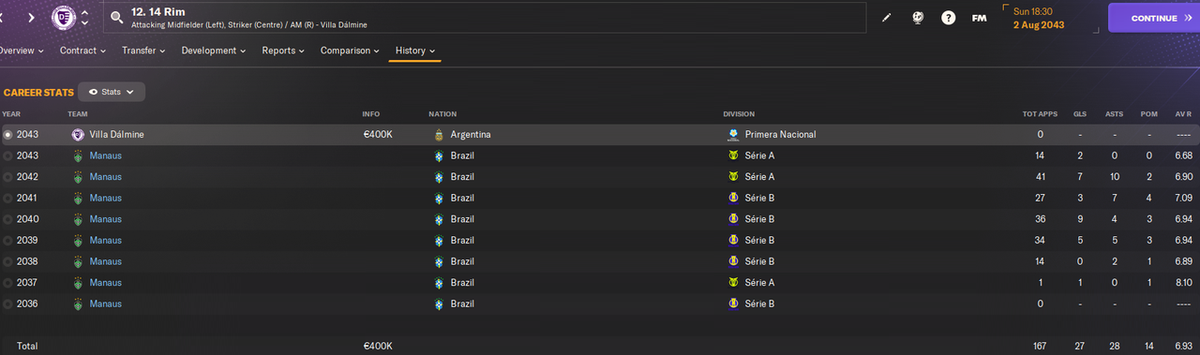The height and width of the screenshot is (355, 1200).
Task: Click Manaus club crest in 2042 row
Action: tap(78, 177)
